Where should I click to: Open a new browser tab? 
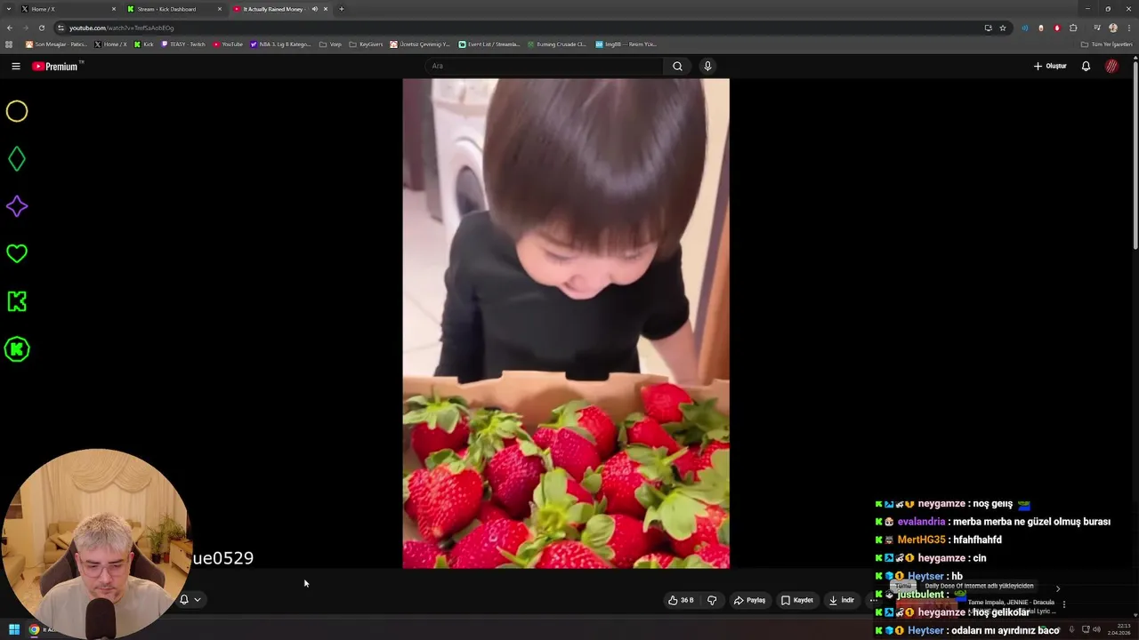pos(342,9)
